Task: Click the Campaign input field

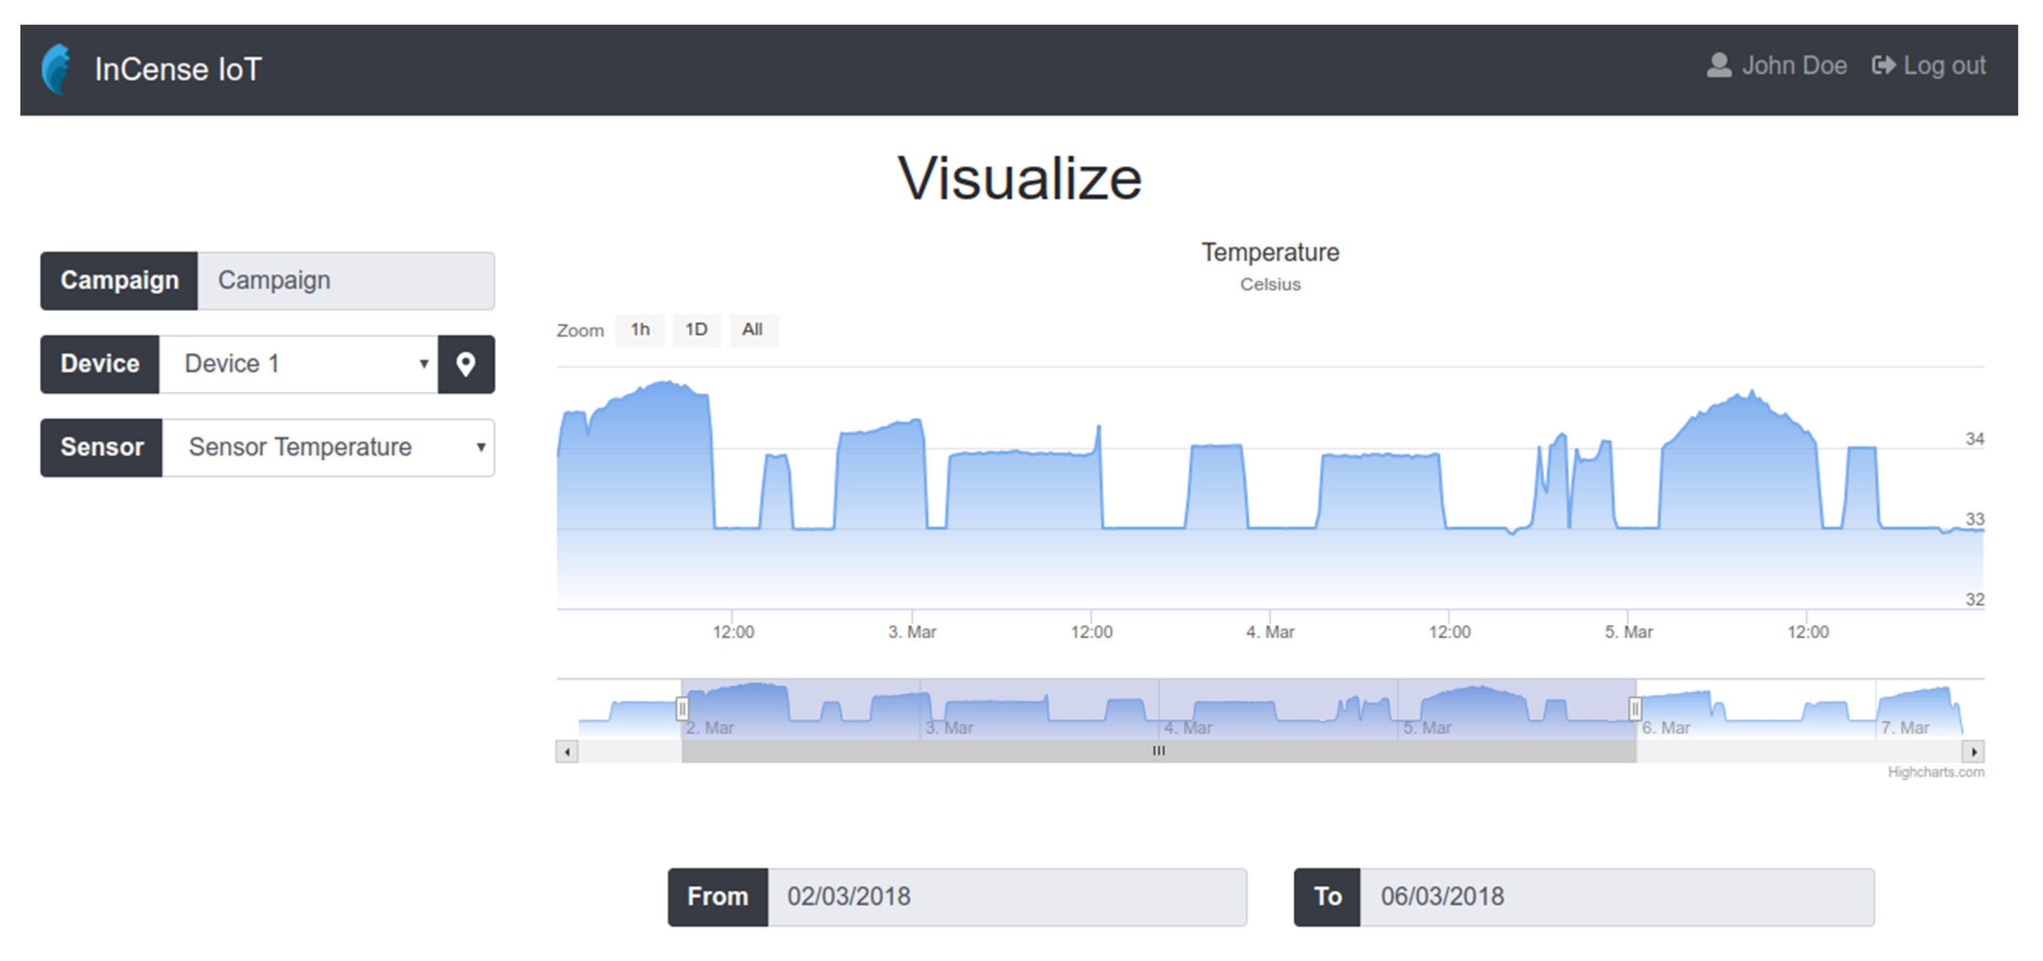Action: pyautogui.click(x=346, y=280)
